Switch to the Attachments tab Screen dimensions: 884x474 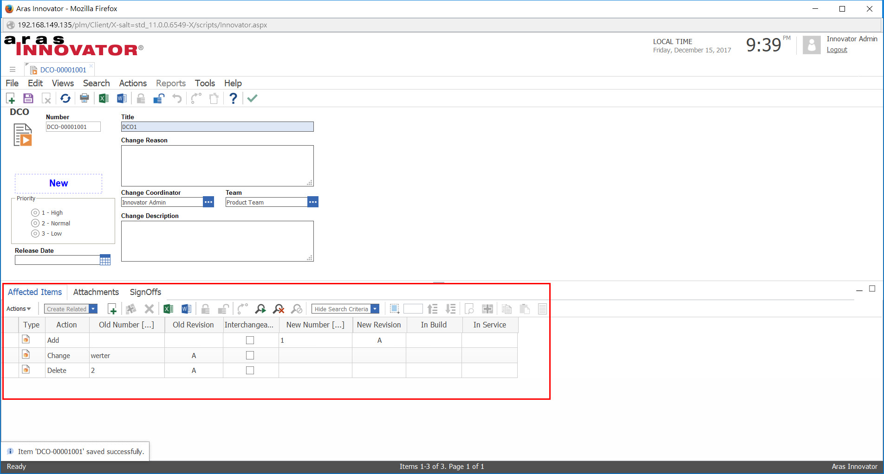point(96,292)
